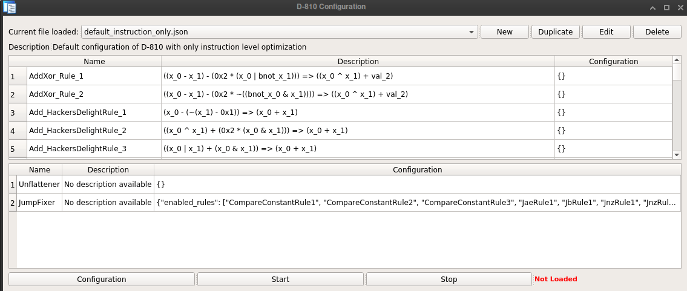Select the Unflattener row
Viewport: 687px width, 291px height.
[39, 184]
